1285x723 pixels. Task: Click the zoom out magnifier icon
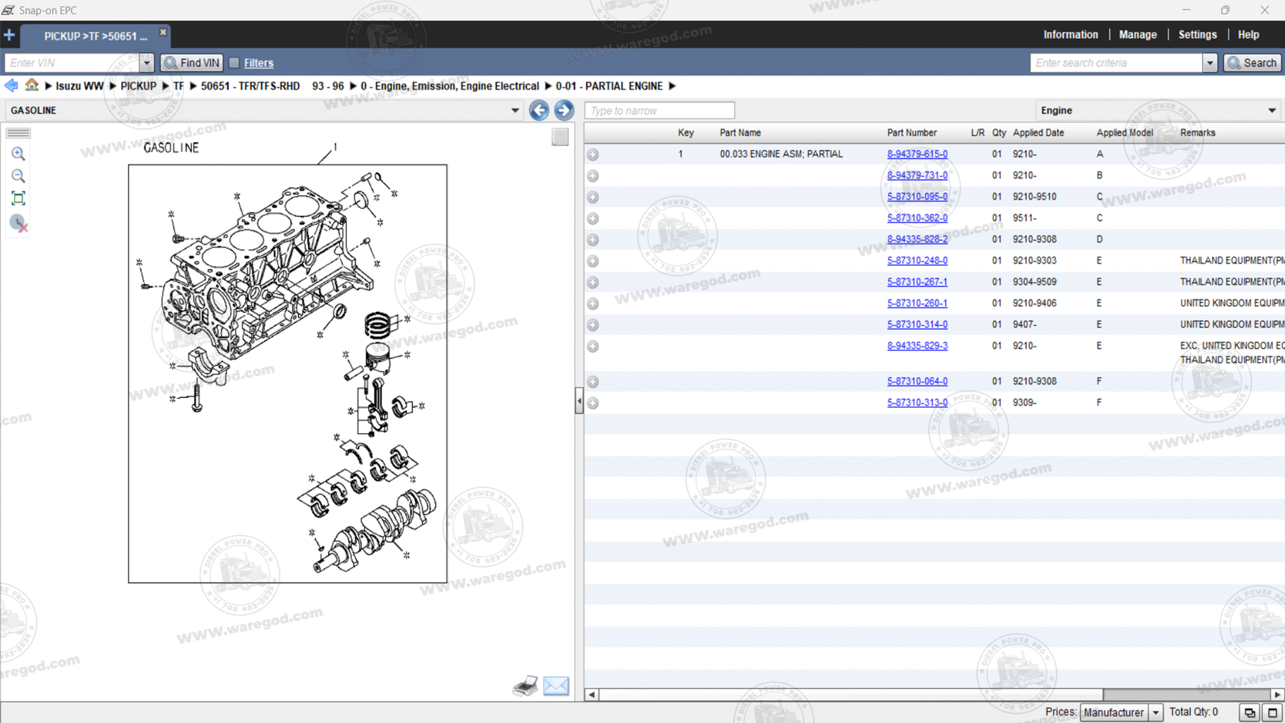18,176
